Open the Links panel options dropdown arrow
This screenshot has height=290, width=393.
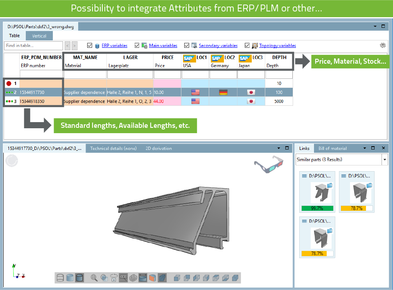pos(364,148)
